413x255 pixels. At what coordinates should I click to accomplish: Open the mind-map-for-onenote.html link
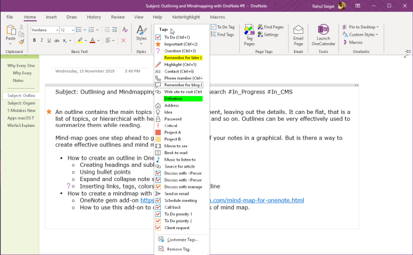click(257, 200)
